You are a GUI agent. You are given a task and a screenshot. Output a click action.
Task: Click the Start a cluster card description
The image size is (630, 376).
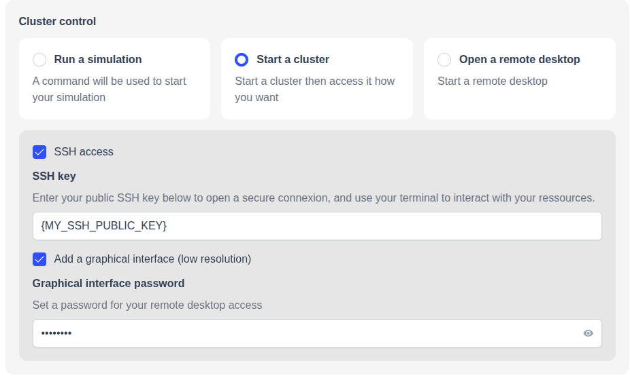pyautogui.click(x=314, y=89)
